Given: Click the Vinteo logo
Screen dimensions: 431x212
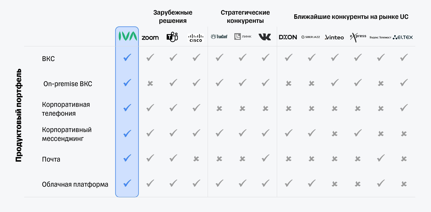Looking at the screenshot, I should (x=334, y=37).
